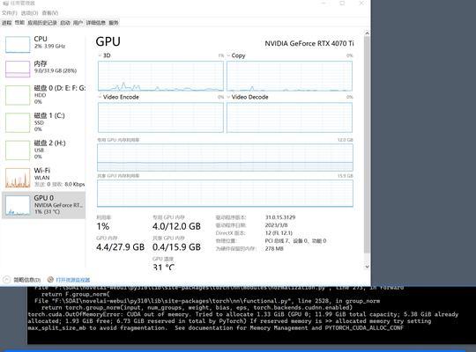Select the 内存 memory graph thumbnail
476x352 pixels.
coord(18,69)
